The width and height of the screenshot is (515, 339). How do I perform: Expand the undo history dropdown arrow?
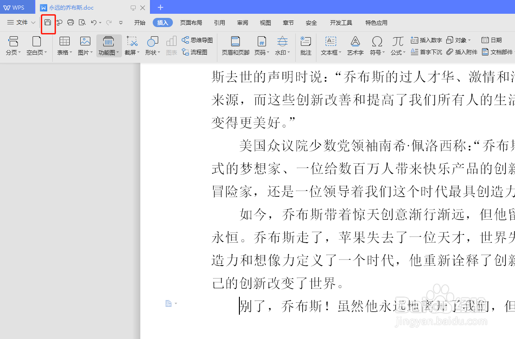(100, 22)
